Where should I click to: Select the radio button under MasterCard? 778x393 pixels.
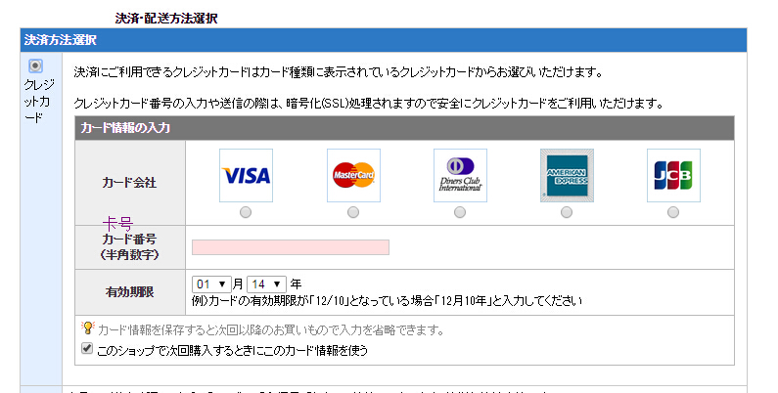[353, 212]
